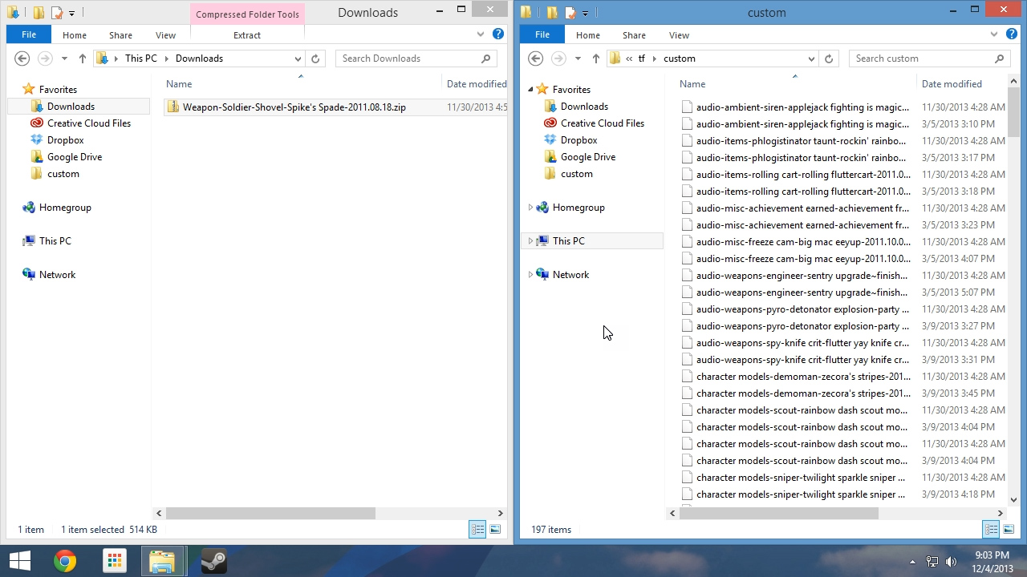Expand Homegroup in the custom window sidebar

[530, 208]
